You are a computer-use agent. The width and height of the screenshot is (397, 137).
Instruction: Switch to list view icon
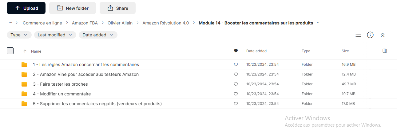tap(358, 35)
